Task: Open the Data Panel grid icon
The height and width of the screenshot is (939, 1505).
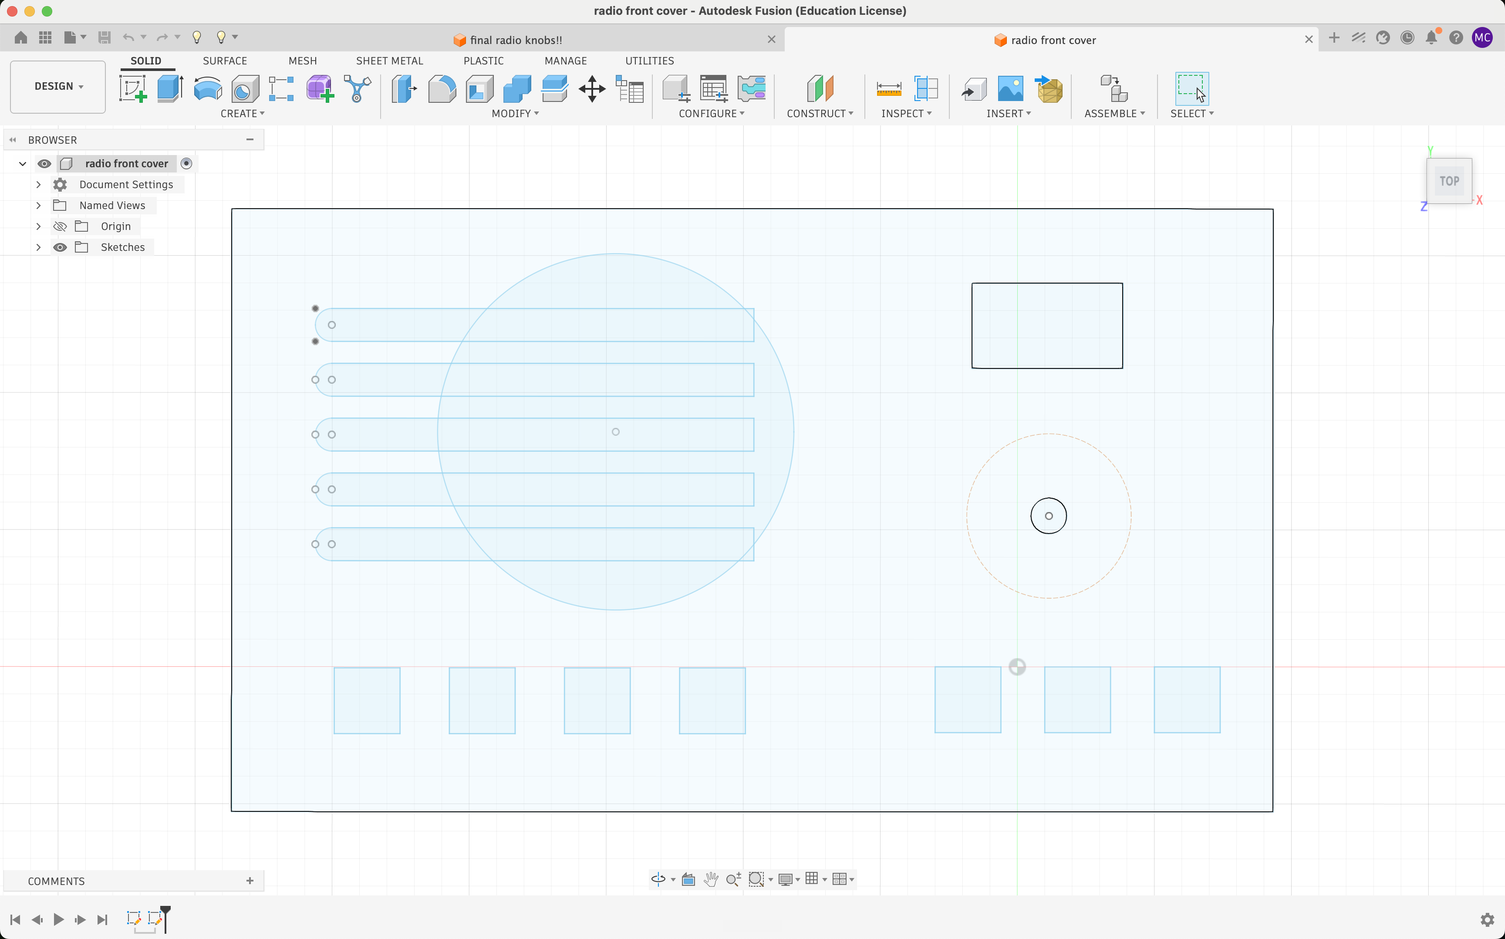Action: tap(45, 37)
